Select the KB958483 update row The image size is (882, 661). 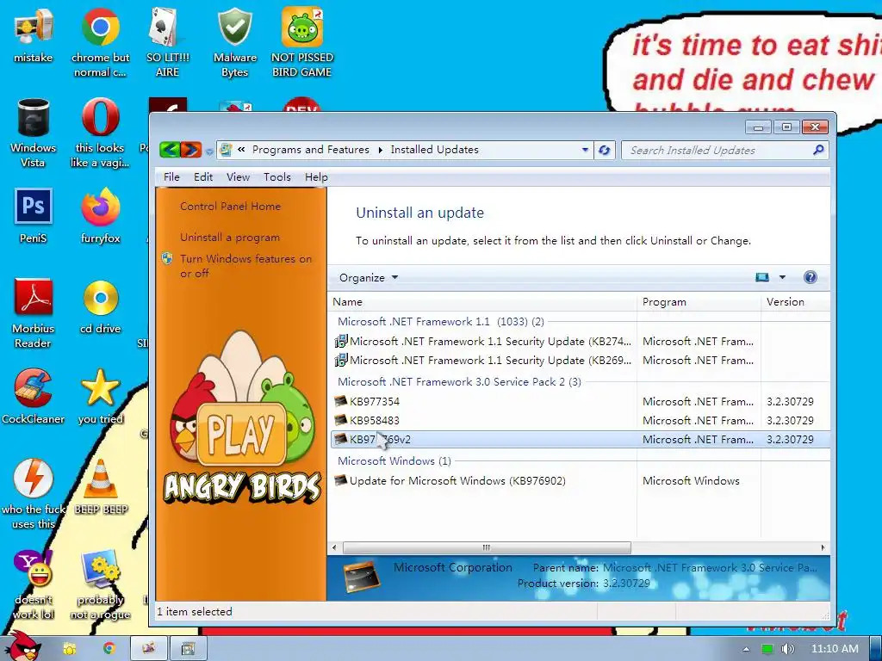[580, 420]
